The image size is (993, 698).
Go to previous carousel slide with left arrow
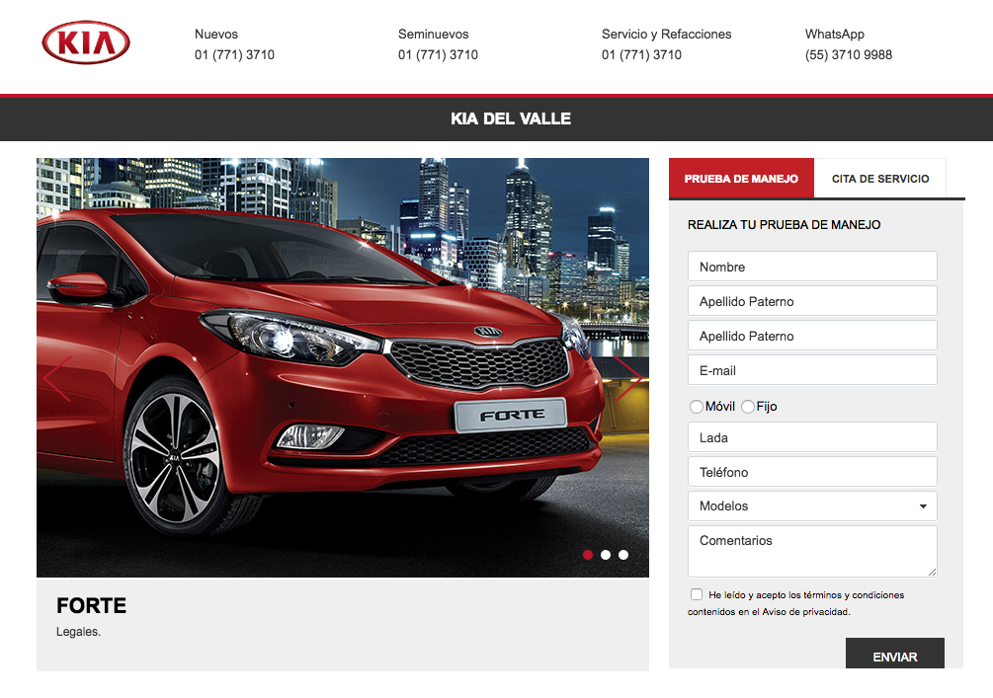pyautogui.click(x=57, y=378)
